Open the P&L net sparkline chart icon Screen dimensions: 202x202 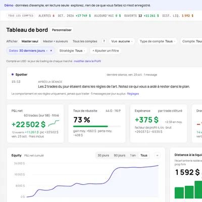click(x=54, y=123)
